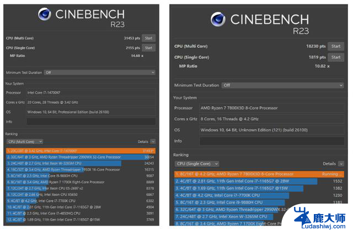Click Cinebench logo sphere in left window
This screenshot has width=353, height=230.
pos(45,14)
